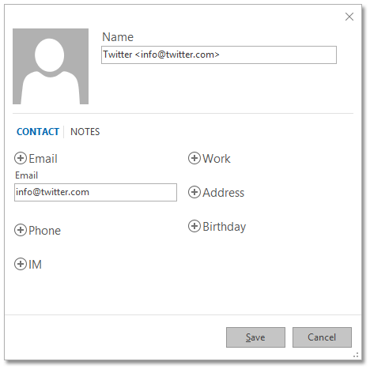Grab the dialog resize grip corner
The width and height of the screenshot is (370, 369).
pos(356,355)
